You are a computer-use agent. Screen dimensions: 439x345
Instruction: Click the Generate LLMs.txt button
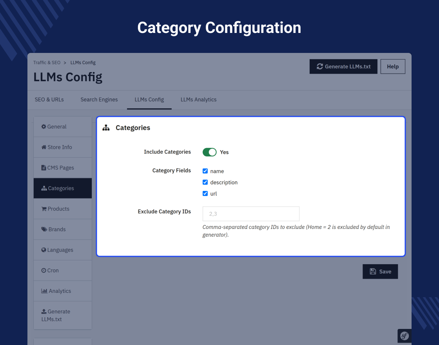[x=343, y=67]
